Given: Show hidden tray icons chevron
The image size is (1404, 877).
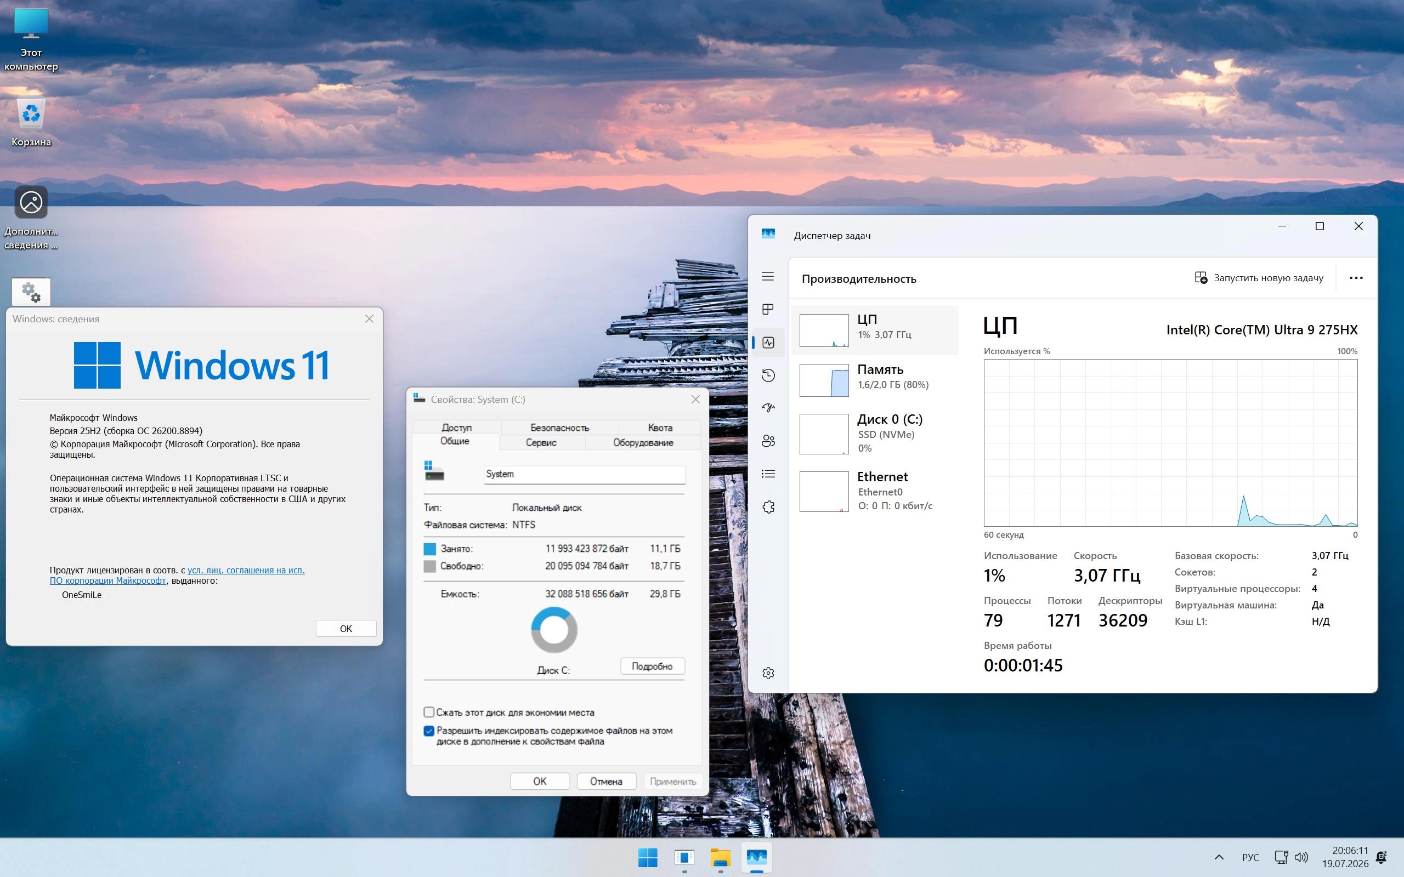Looking at the screenshot, I should [1219, 857].
